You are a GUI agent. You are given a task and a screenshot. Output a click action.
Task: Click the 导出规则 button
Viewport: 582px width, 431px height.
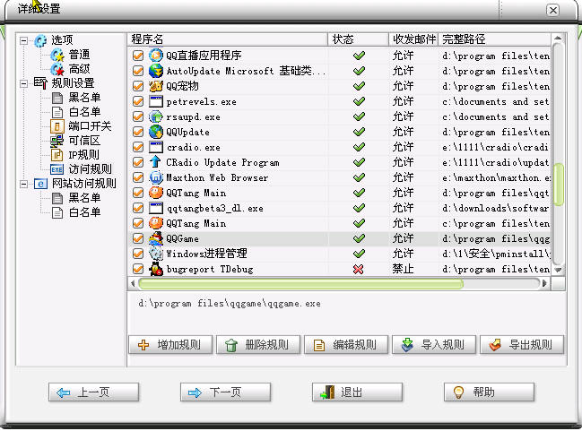pos(522,345)
